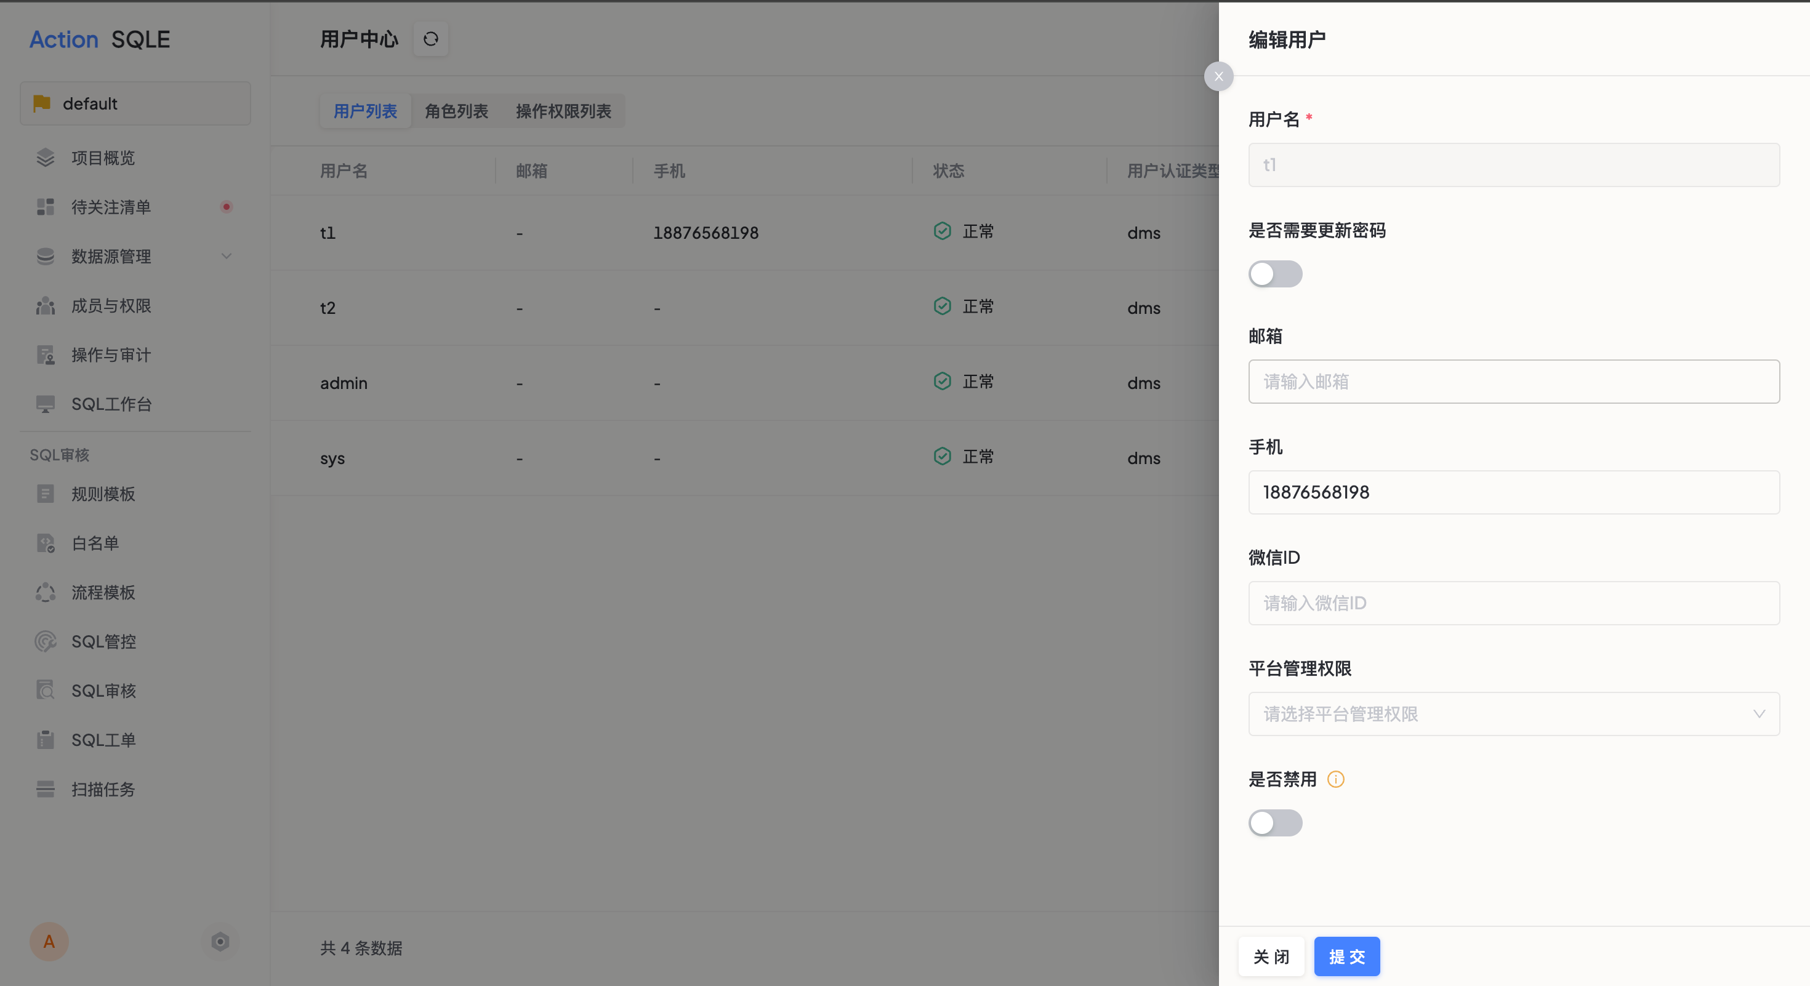Click the 手机 input field

[x=1515, y=492]
